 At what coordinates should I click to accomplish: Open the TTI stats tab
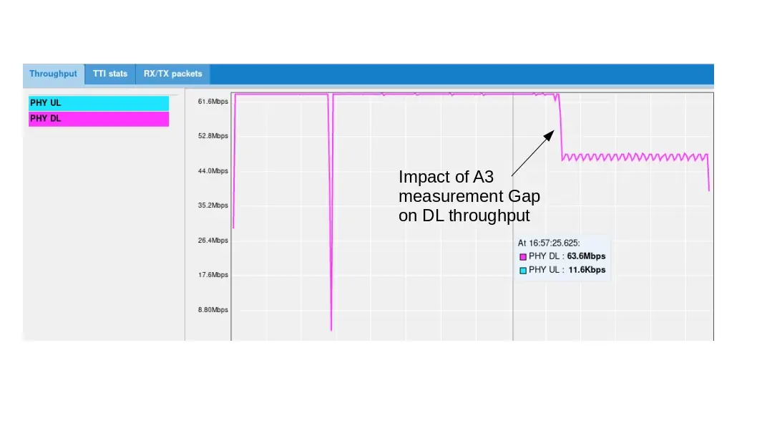point(110,74)
